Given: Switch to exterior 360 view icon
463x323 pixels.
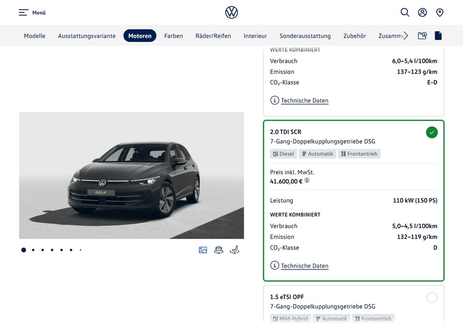Looking at the screenshot, I should click(x=218, y=250).
